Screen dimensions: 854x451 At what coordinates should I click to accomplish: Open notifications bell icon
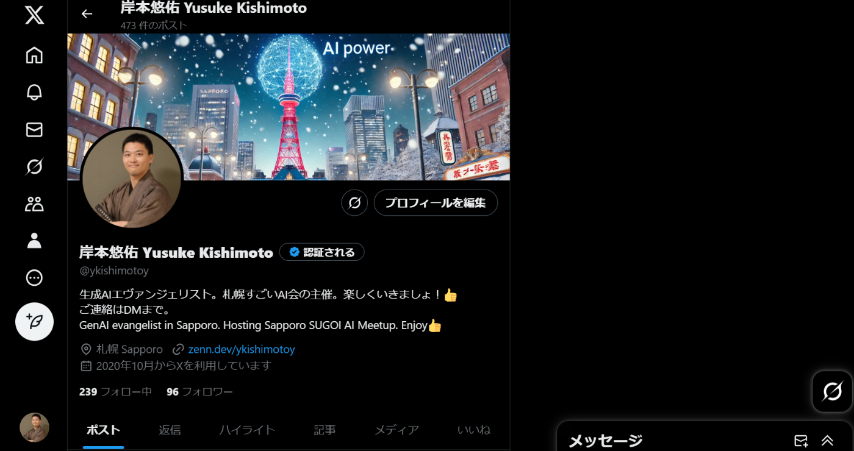34,92
